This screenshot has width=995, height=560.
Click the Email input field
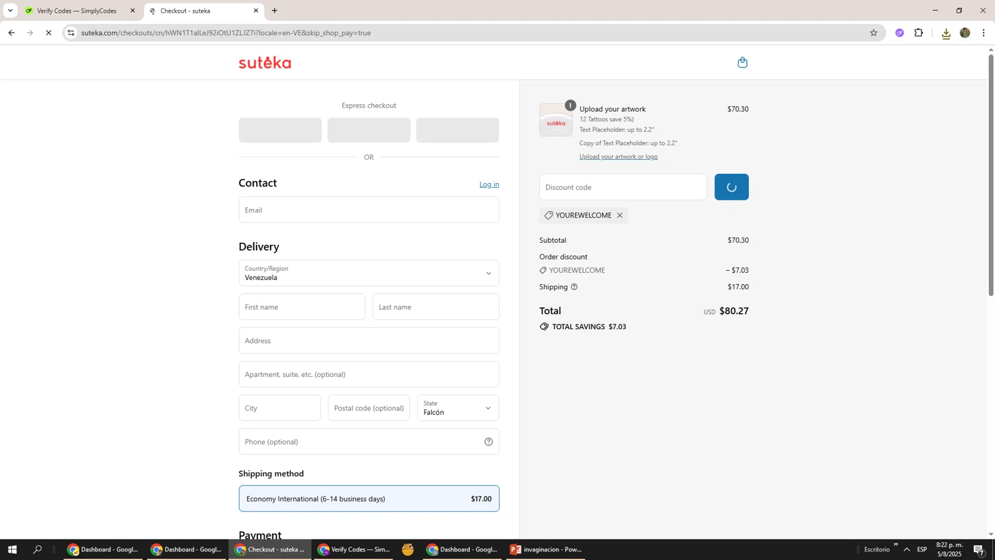pyautogui.click(x=369, y=210)
